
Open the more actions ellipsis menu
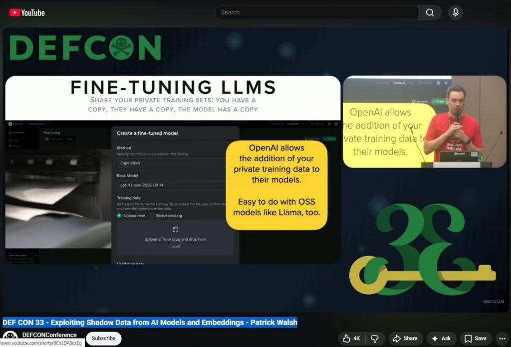tap(502, 339)
